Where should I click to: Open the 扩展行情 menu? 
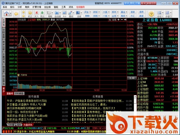pyautogui.click(x=37, y=7)
